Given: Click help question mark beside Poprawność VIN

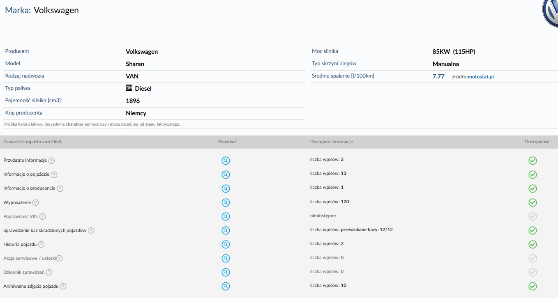Looking at the screenshot, I should [x=42, y=216].
